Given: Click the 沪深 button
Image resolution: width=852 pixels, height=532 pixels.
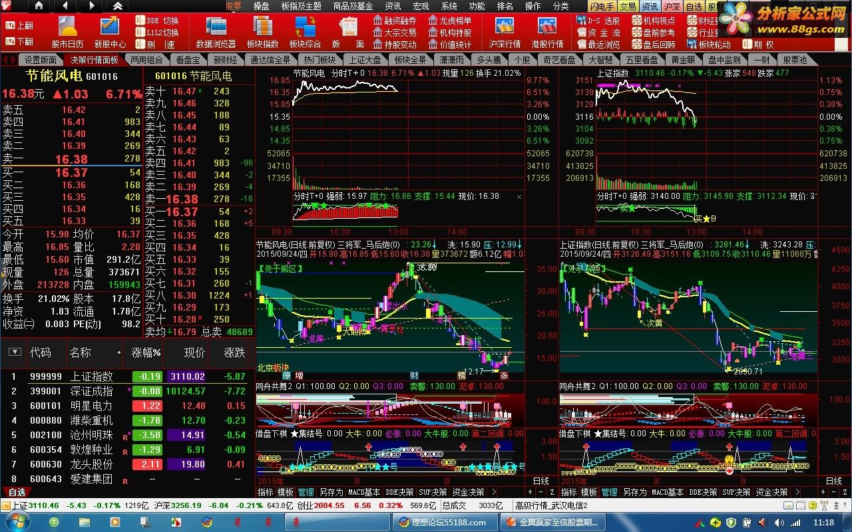Looking at the screenshot, I should pyautogui.click(x=672, y=6).
